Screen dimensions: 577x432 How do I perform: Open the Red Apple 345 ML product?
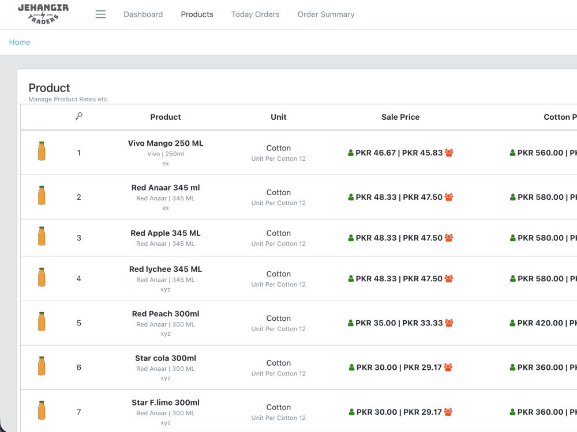[x=166, y=233]
